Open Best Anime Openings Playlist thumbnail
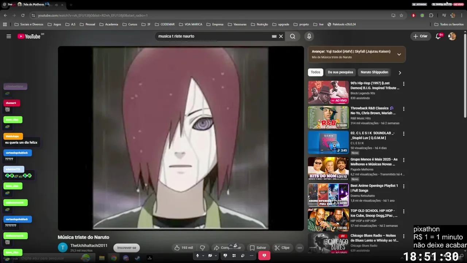467x263 pixels. coord(328,195)
